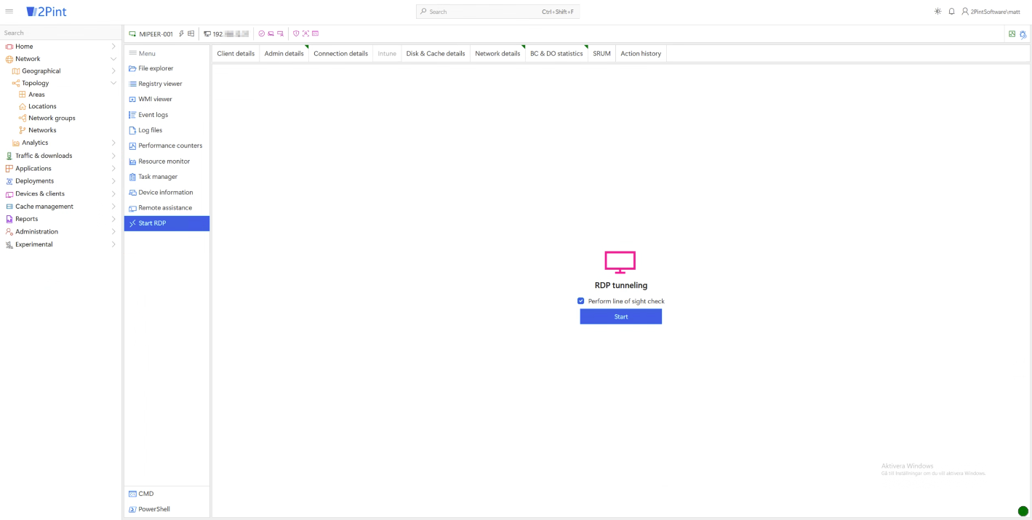The height and width of the screenshot is (520, 1032).
Task: Expand the Home section chevron
Action: [113, 47]
